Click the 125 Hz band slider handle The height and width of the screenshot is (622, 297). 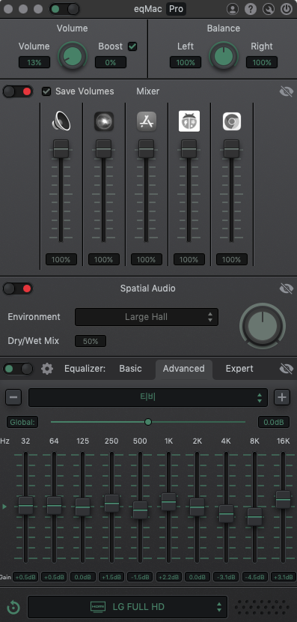coord(83,507)
